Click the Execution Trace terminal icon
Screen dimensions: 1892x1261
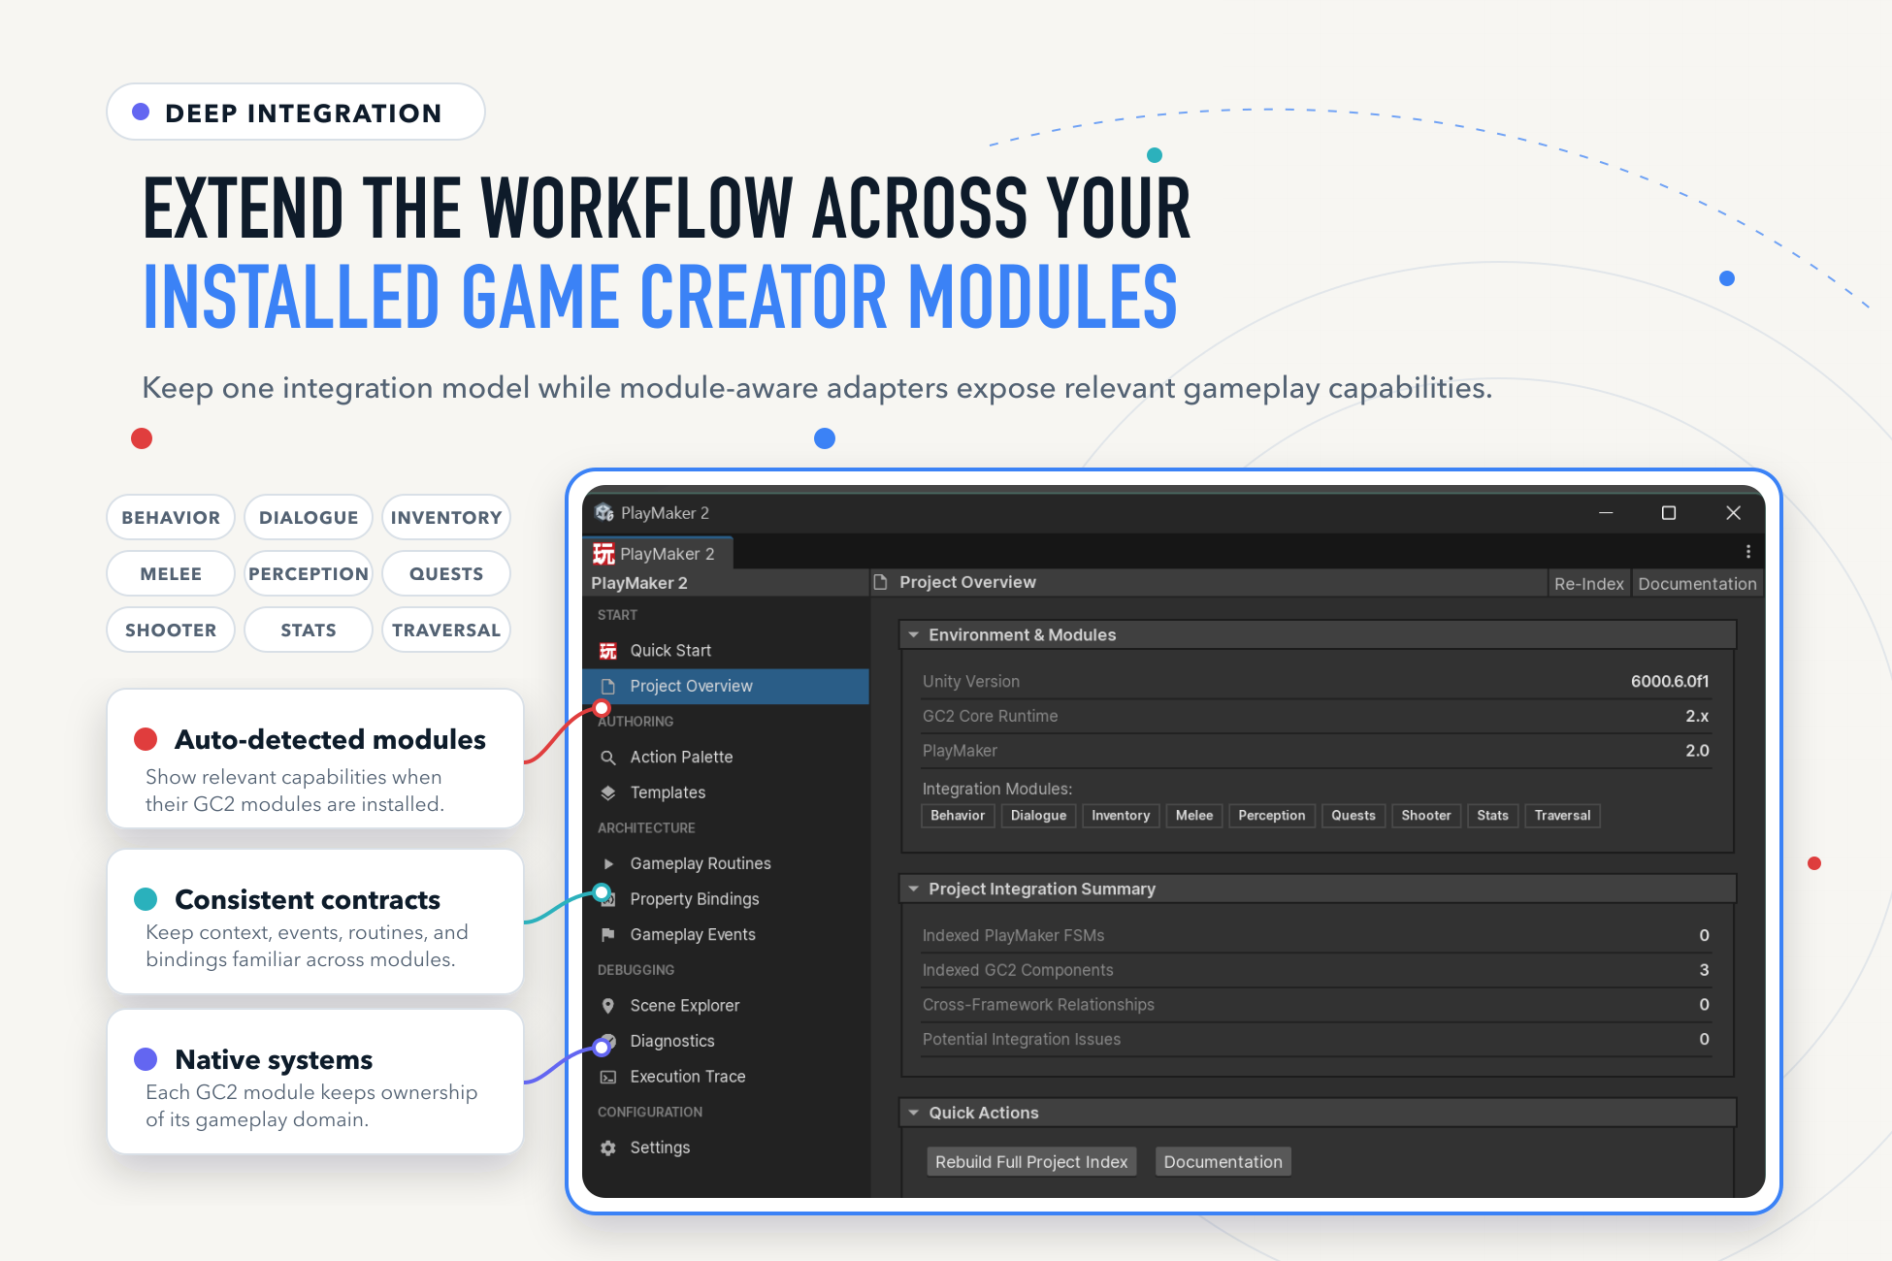click(608, 1077)
